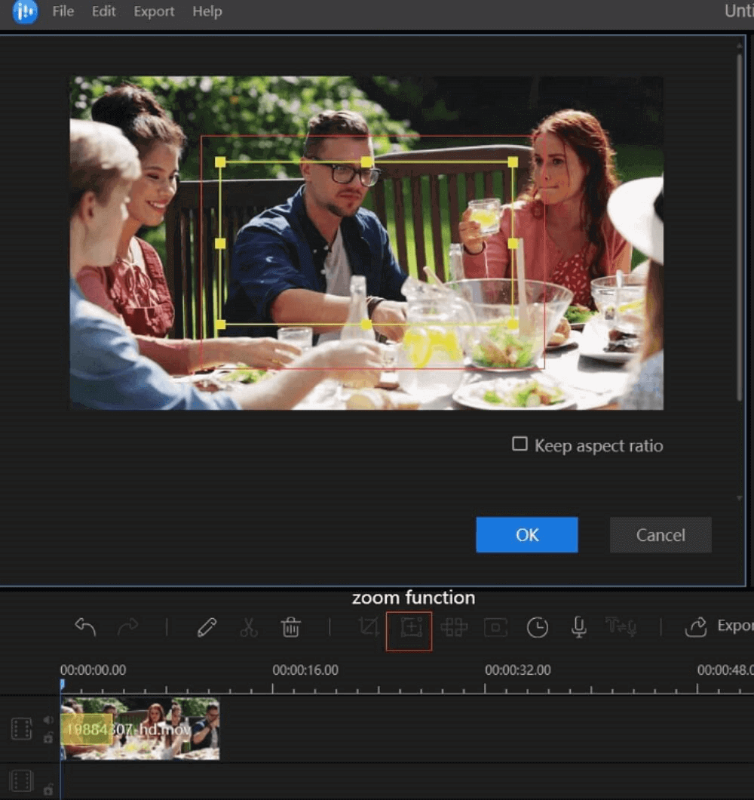
Task: Open the Edit (pencil) tool
Action: coord(207,627)
